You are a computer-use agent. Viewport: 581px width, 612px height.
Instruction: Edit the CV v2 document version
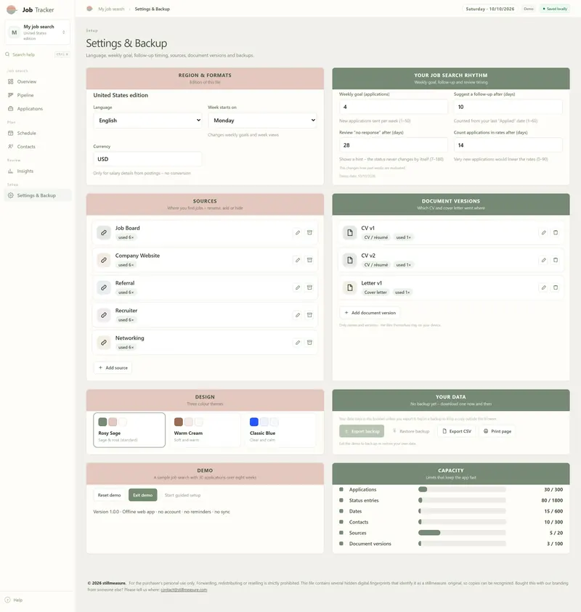(x=543, y=260)
